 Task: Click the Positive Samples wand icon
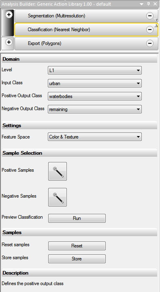click(58, 171)
